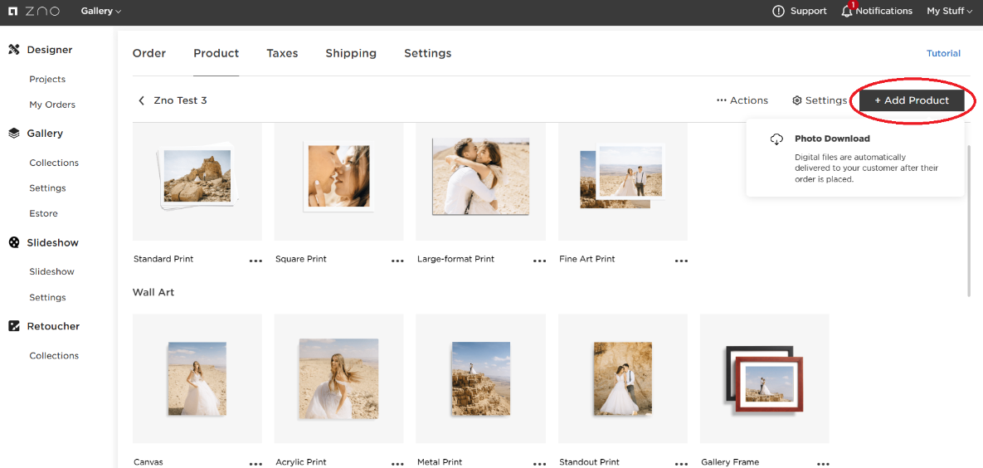The height and width of the screenshot is (468, 983).
Task: Go back using arrow beside Zno Test 3
Action: 141,100
